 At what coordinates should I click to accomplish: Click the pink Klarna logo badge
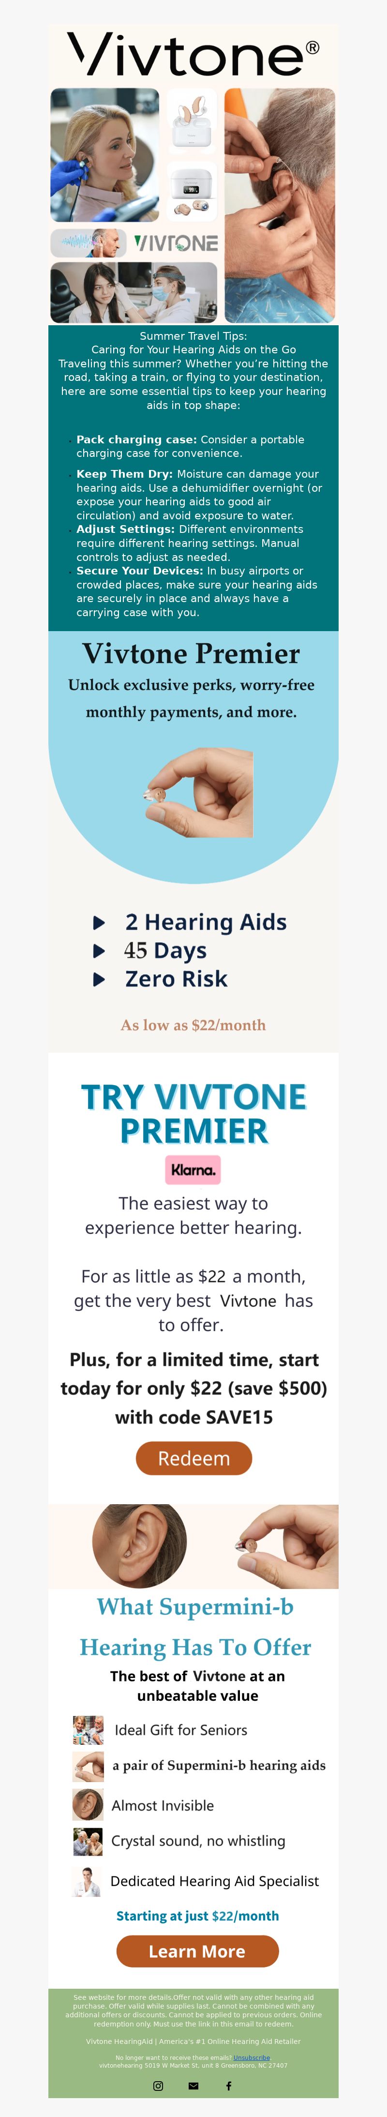pos(193,1169)
